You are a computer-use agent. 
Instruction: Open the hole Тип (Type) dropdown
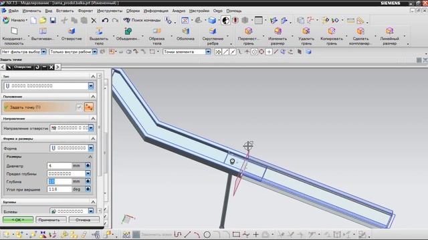49,86
